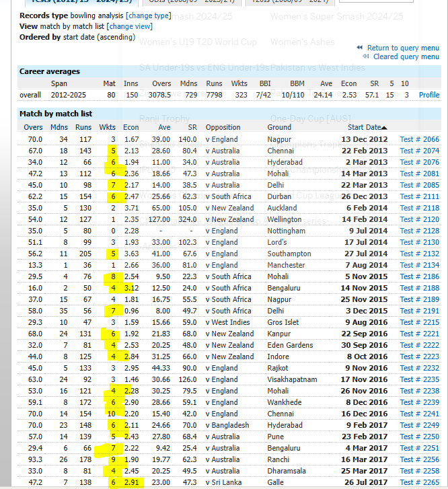Open the Return to query menu link
The width and height of the screenshot is (448, 489).
coord(403,48)
